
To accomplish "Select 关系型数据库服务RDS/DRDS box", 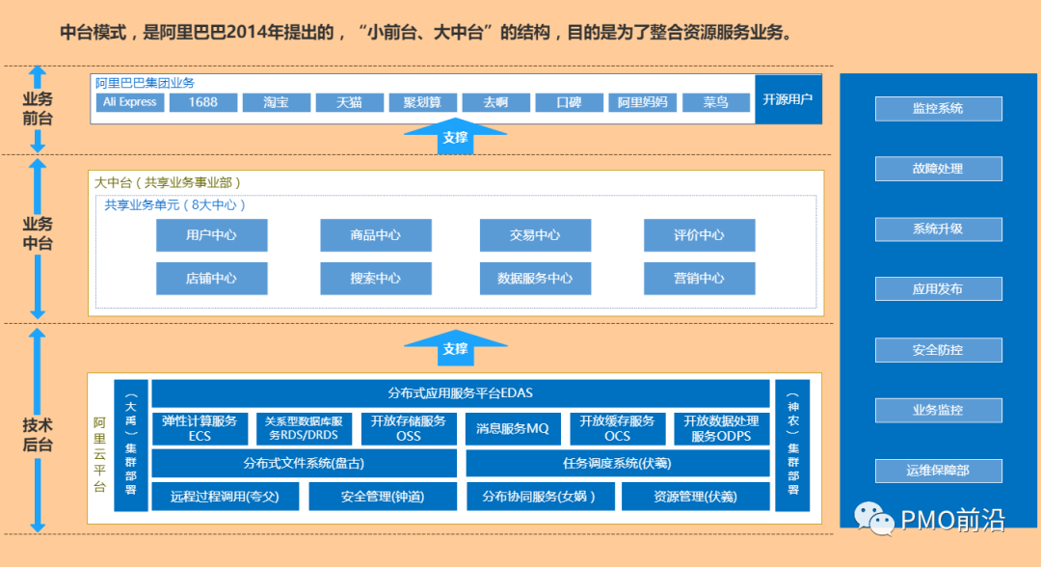I will (304, 429).
